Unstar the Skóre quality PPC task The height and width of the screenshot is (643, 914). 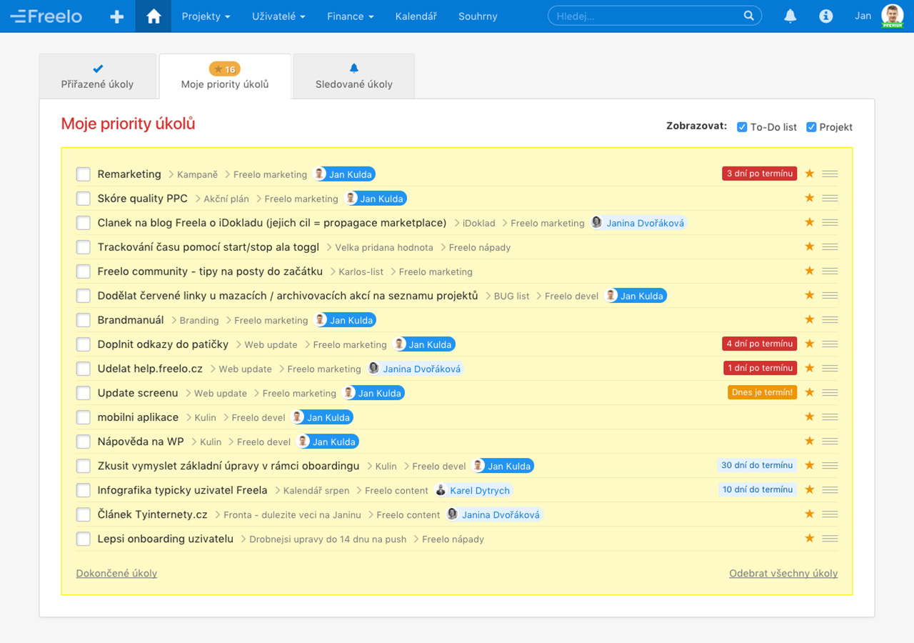coord(809,198)
